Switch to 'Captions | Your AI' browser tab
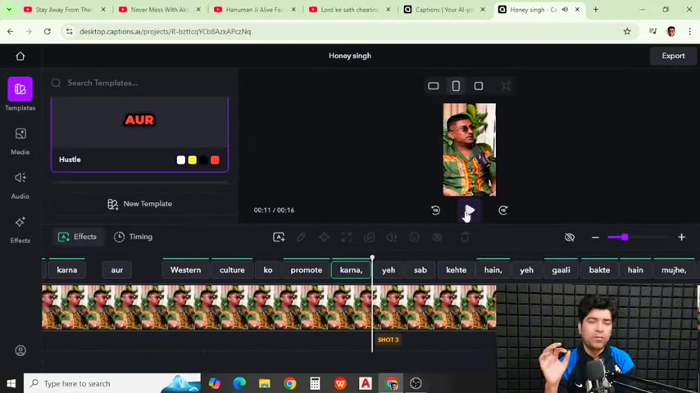 click(444, 9)
